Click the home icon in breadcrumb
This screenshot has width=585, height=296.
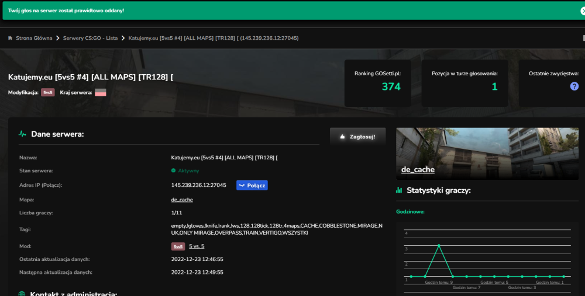click(10, 38)
